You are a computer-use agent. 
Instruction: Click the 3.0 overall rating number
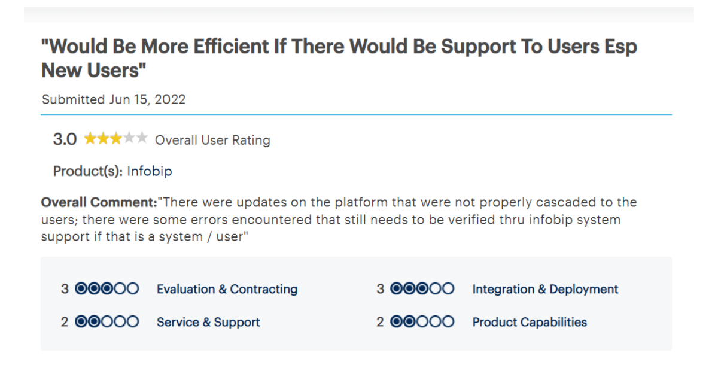65,139
